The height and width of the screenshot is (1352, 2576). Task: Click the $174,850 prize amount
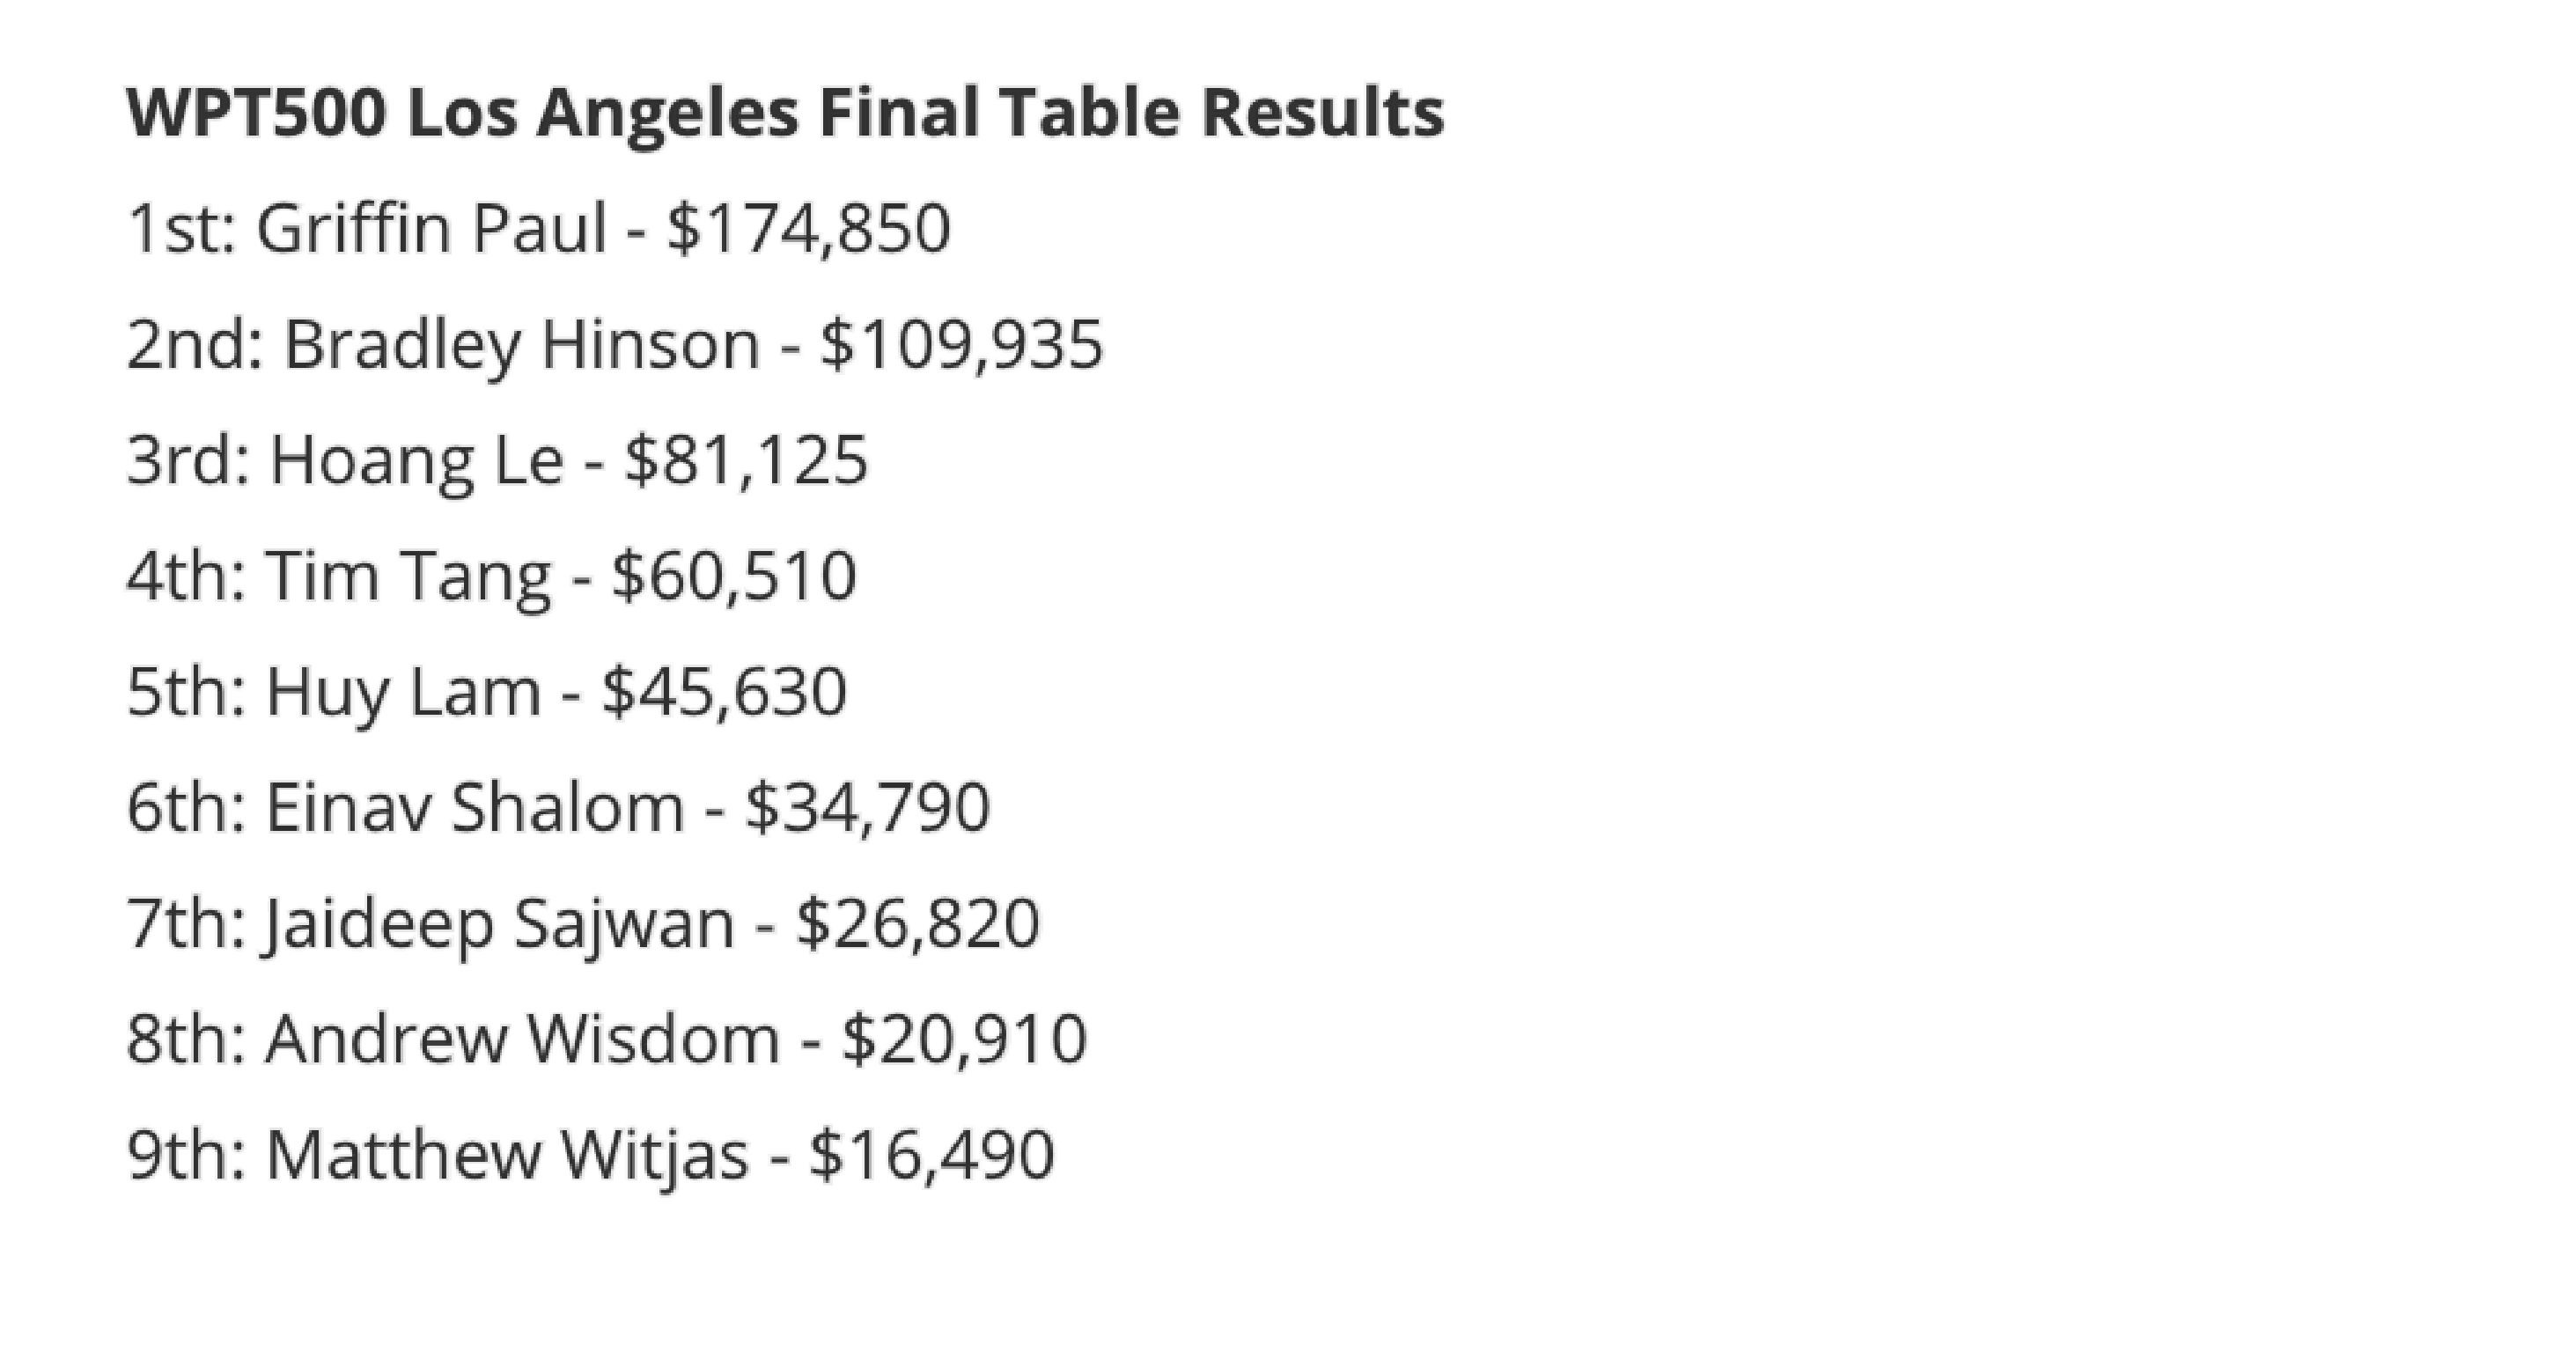tap(808, 229)
